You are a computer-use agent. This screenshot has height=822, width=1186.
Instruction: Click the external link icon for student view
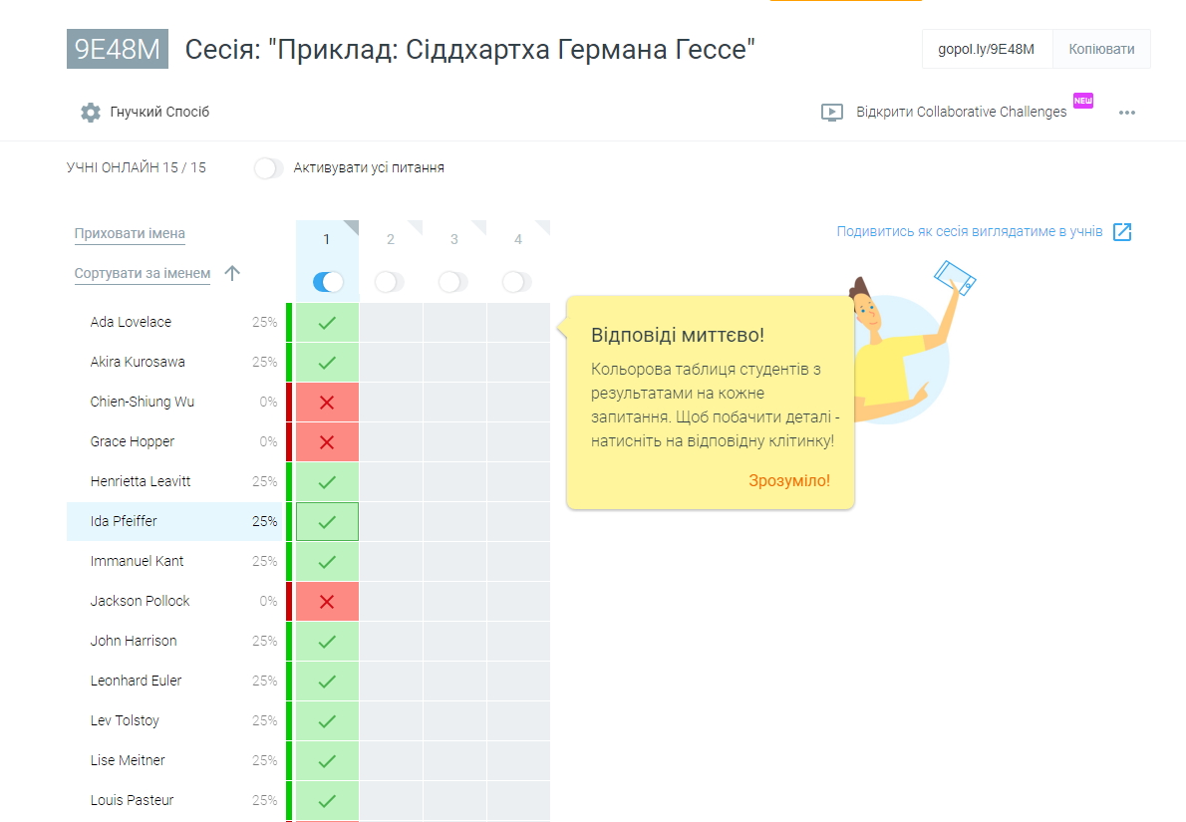click(x=1122, y=232)
